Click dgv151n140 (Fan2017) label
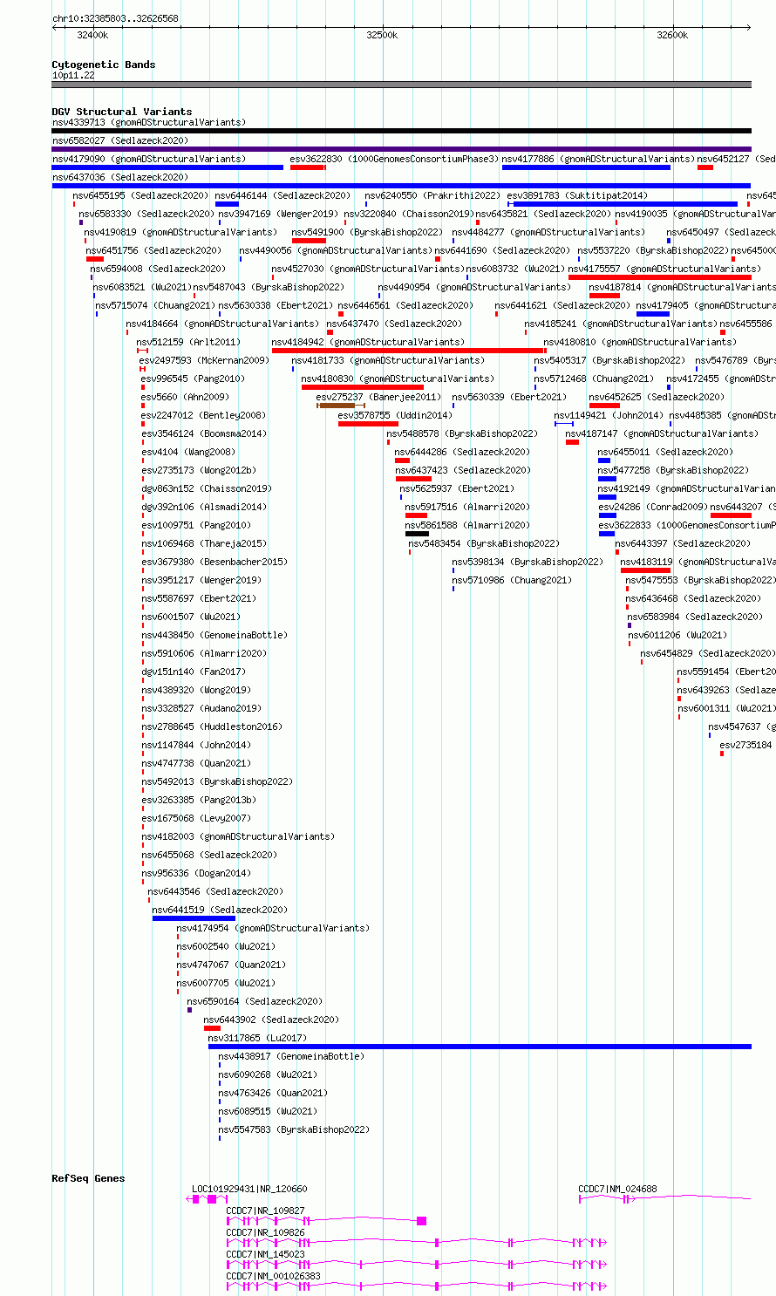The height and width of the screenshot is (1296, 776). pyautogui.click(x=194, y=672)
